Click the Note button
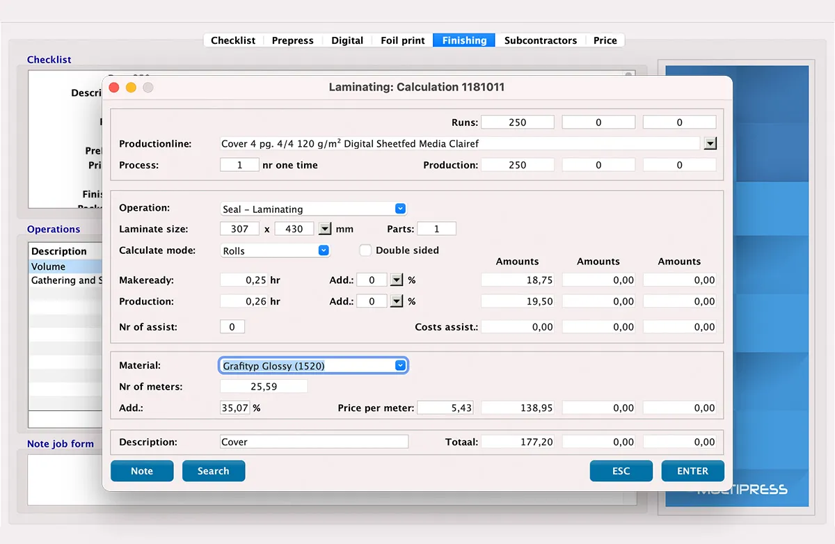 [x=142, y=471]
